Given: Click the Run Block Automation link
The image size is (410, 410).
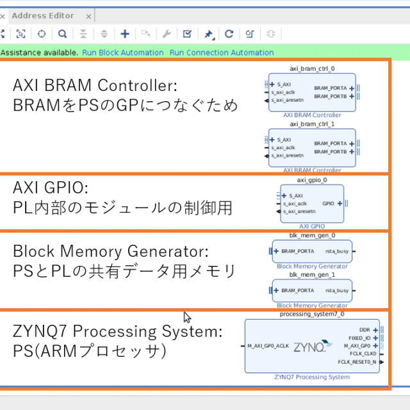Looking at the screenshot, I should 122,53.
